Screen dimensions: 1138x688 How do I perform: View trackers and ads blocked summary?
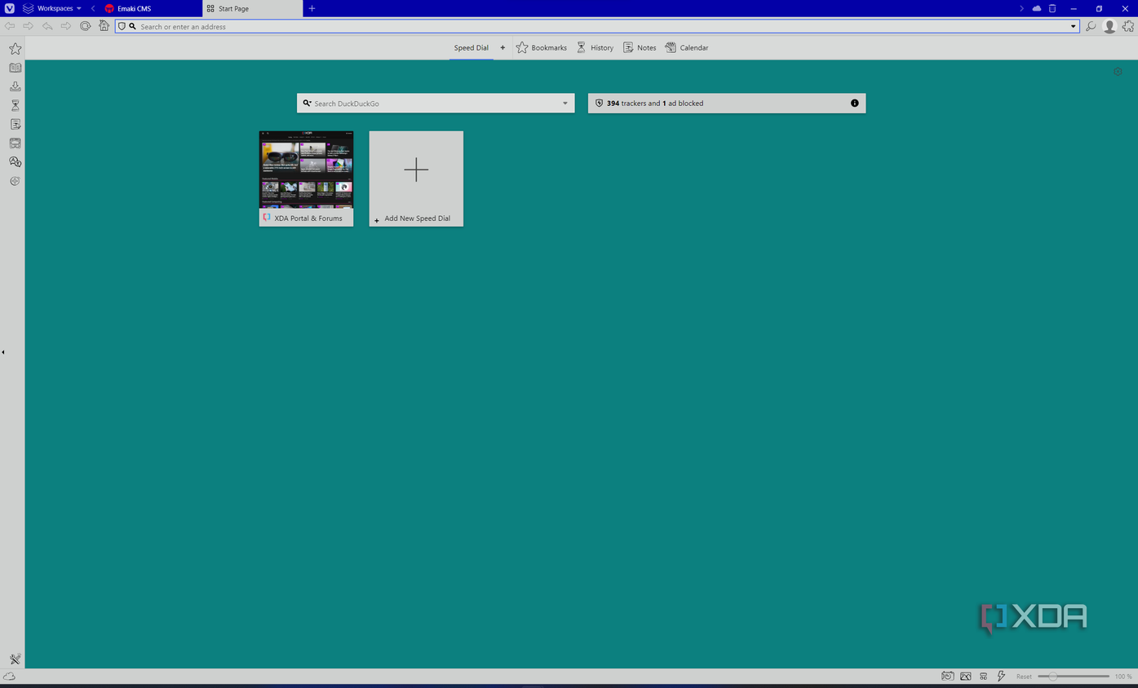(x=727, y=104)
